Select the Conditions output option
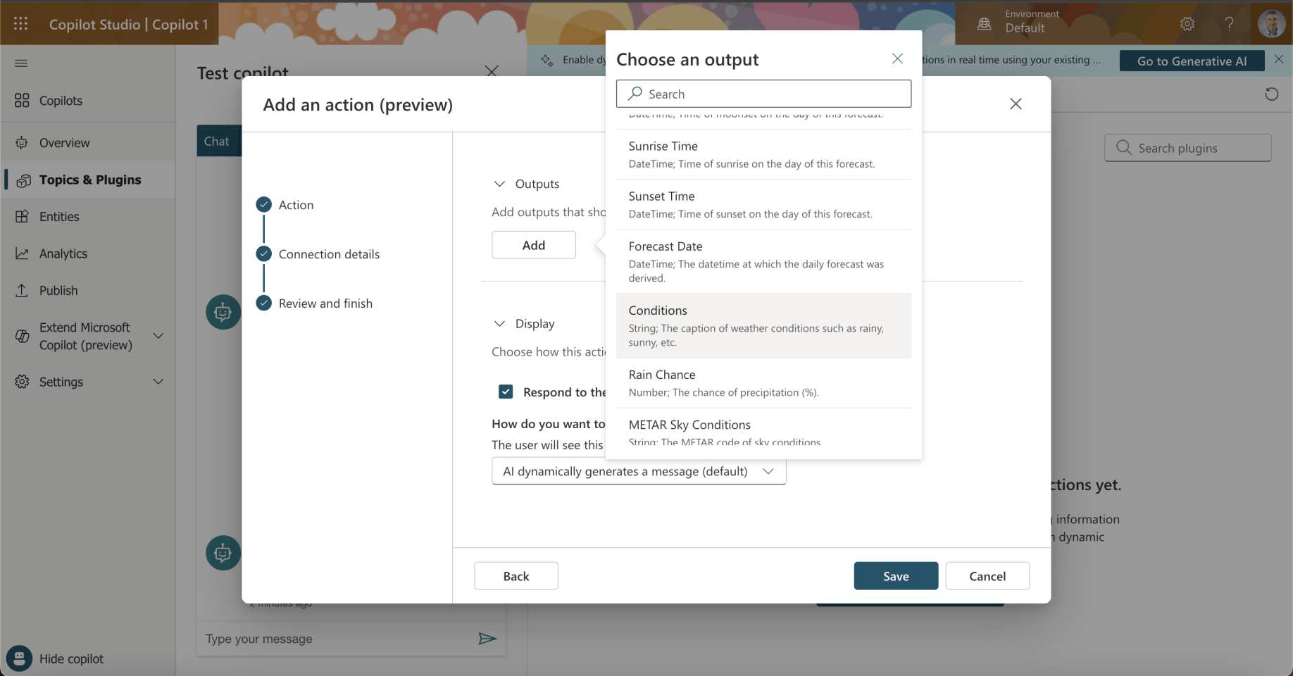 pos(763,325)
